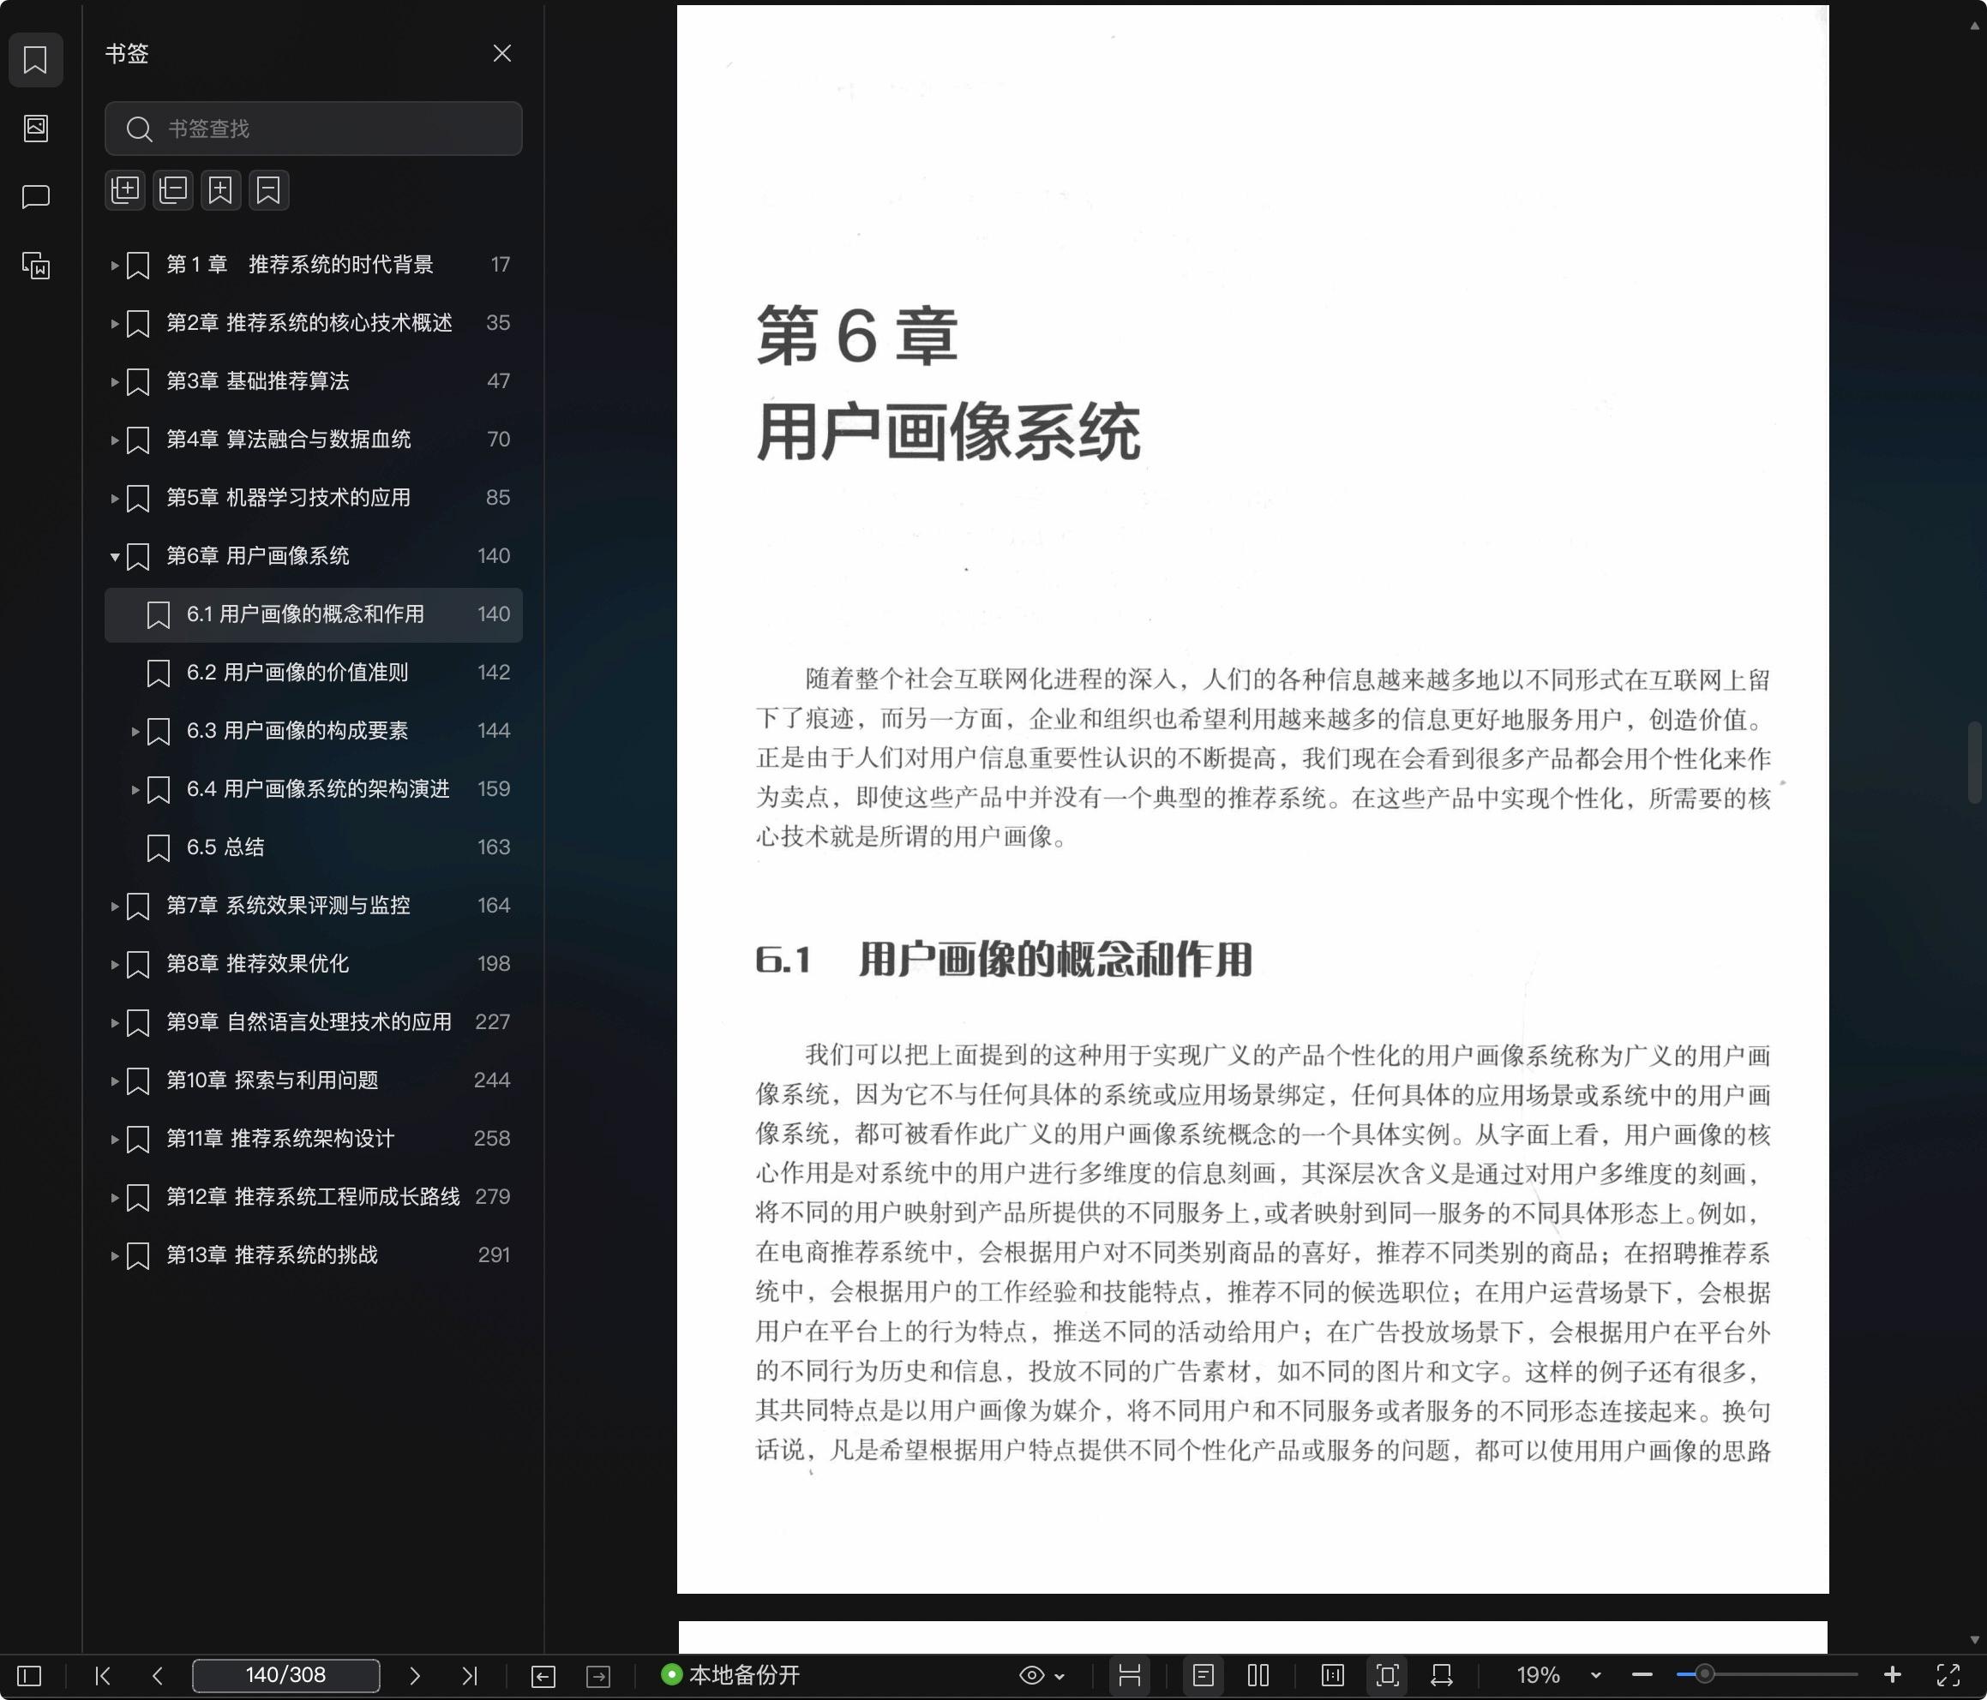Expand the 6.4 用户画像系统的架构演进 bookmark

135,790
